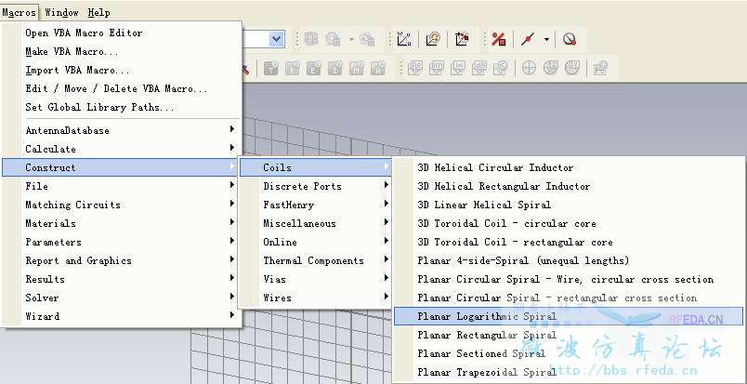Click the rightmost greyed plot properties icon
Screen dimensions: 747x384
[601, 68]
